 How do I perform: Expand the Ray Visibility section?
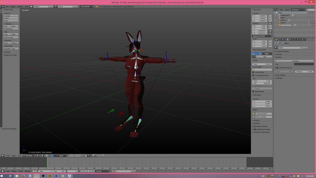pyautogui.click(x=281, y=75)
